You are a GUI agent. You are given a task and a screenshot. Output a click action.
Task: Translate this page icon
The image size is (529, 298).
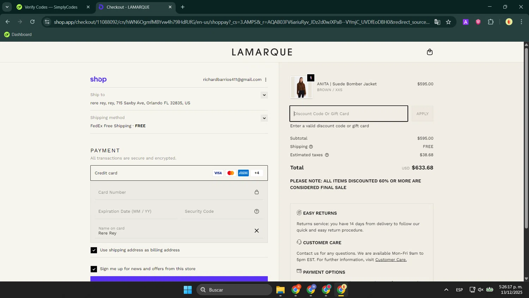[x=437, y=22]
